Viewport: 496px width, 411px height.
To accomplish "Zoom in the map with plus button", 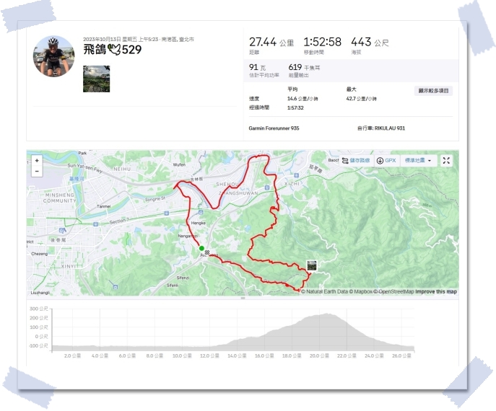I will [37, 161].
